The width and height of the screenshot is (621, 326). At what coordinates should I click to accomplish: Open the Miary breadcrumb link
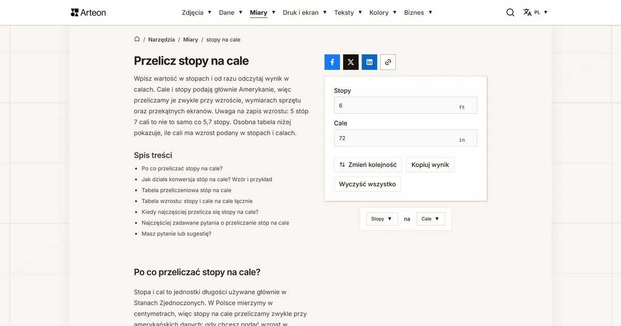click(x=190, y=40)
